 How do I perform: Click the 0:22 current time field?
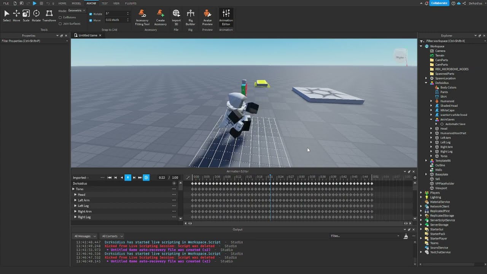pyautogui.click(x=162, y=177)
